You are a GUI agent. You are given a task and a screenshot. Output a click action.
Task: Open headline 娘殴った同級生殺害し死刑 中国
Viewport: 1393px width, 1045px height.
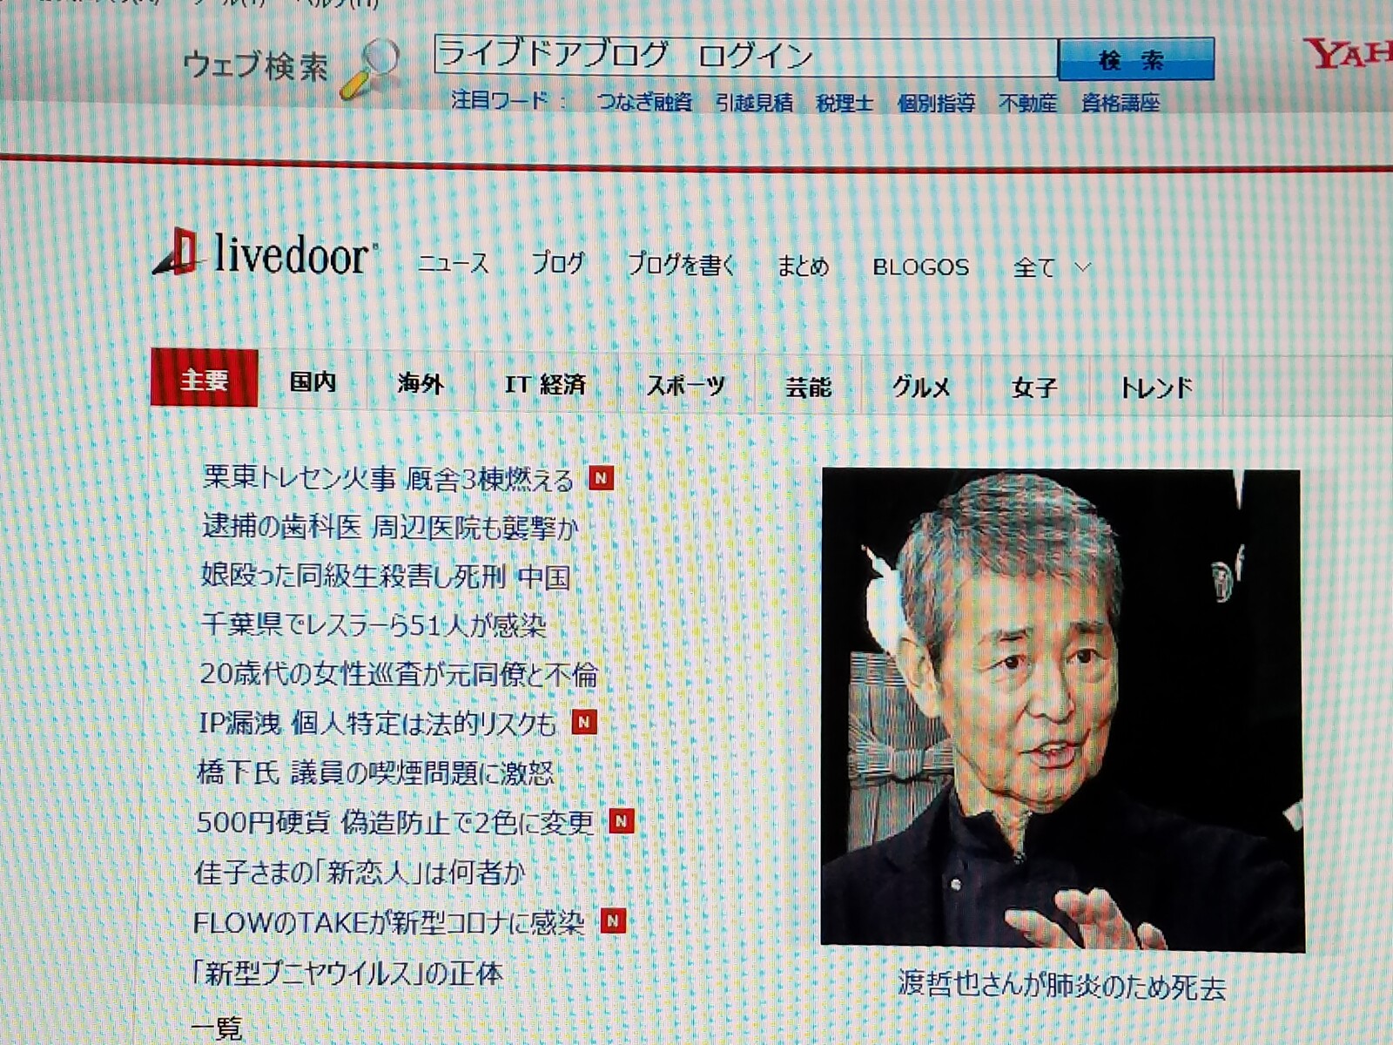(386, 576)
